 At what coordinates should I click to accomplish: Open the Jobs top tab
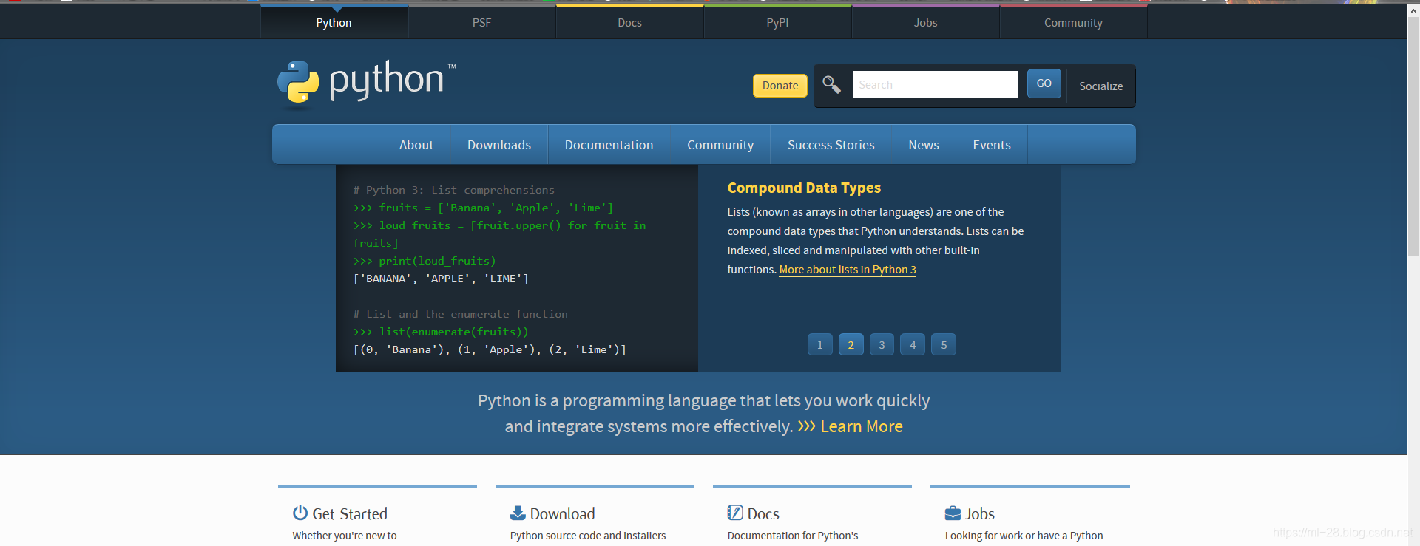926,23
